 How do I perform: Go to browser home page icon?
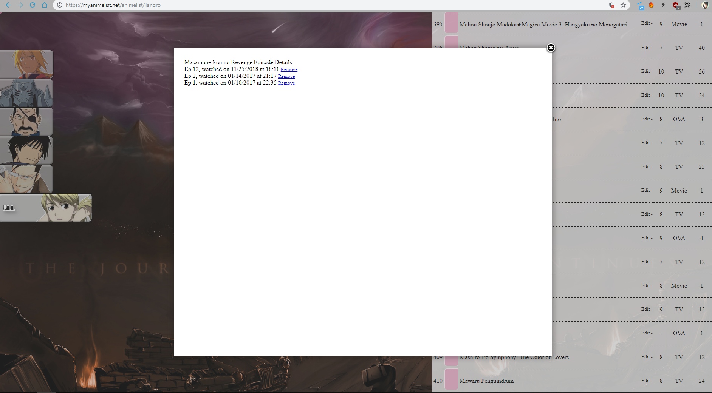coord(45,5)
